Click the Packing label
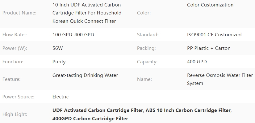The height and width of the screenshot is (123, 255). tap(146, 48)
